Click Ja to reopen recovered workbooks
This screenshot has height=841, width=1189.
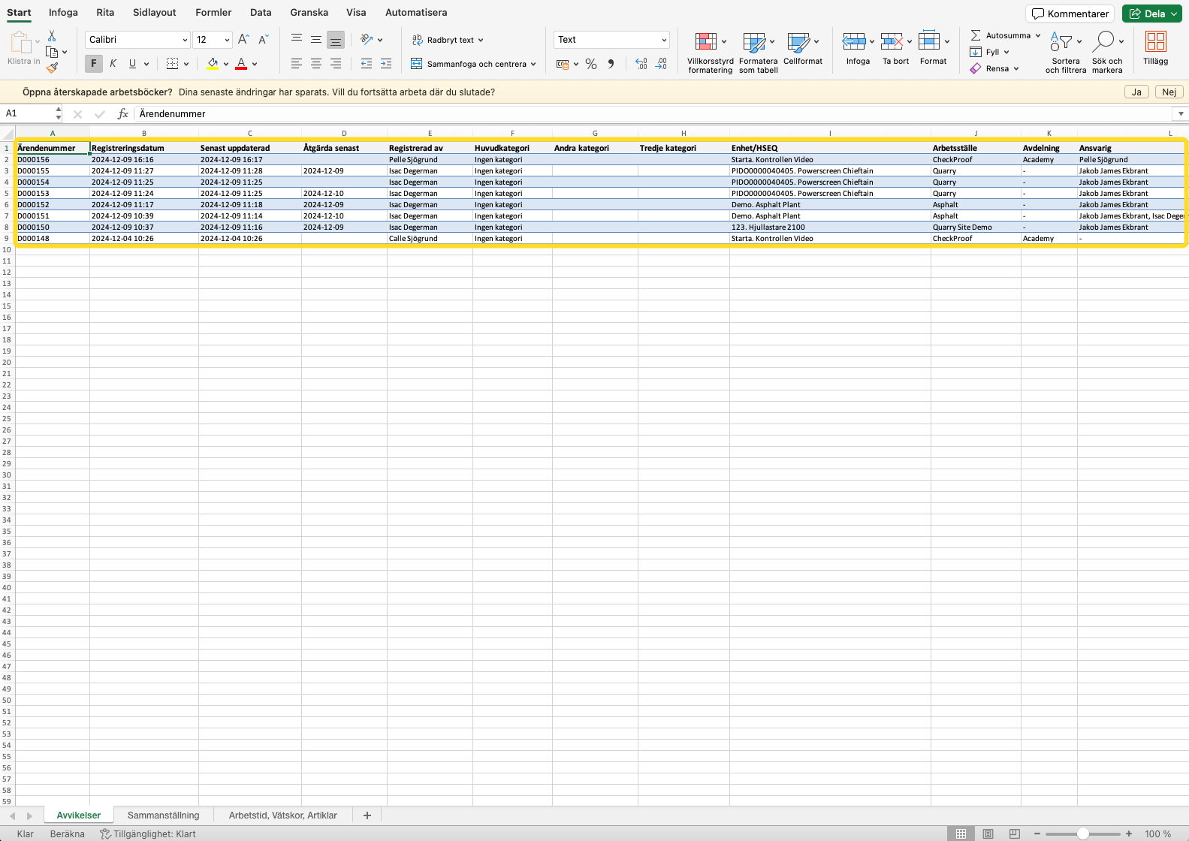tap(1136, 92)
